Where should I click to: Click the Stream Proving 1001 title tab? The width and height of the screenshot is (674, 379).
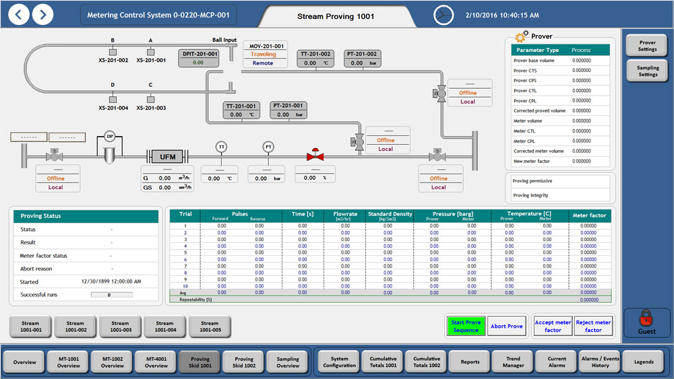336,16
